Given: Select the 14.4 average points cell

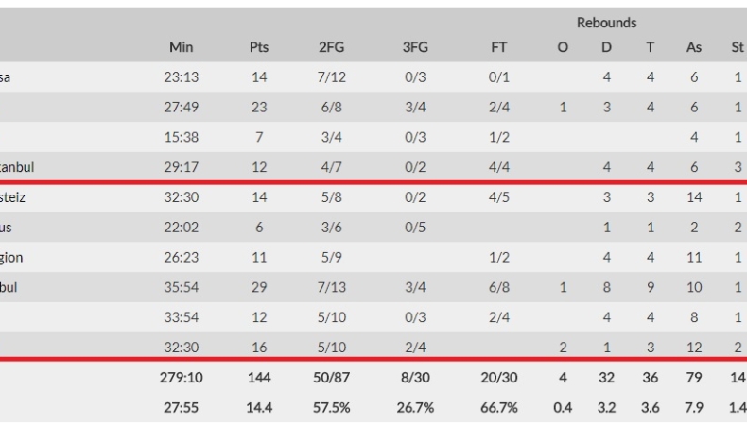Looking at the screenshot, I should 258,408.
